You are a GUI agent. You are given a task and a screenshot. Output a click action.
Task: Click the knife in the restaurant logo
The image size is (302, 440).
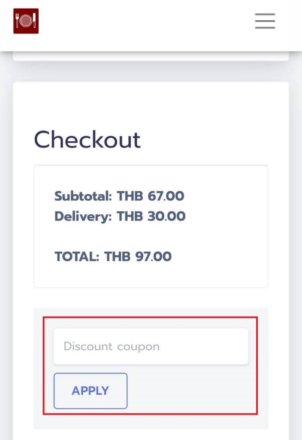click(x=35, y=20)
